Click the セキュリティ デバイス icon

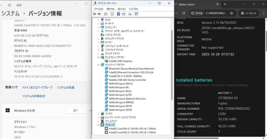coord(102,38)
